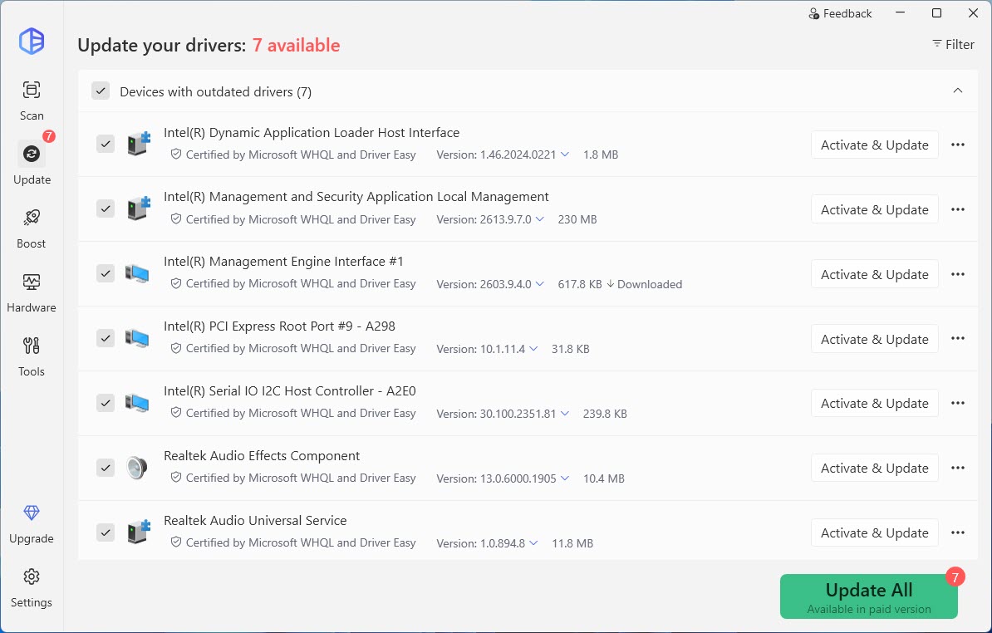Click Intel Management and Security device icon
The image size is (992, 633).
click(x=138, y=209)
